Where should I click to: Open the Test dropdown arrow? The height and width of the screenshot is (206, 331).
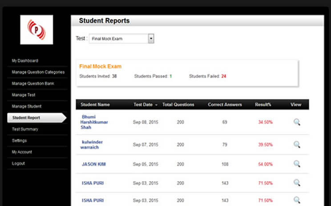[x=151, y=39]
